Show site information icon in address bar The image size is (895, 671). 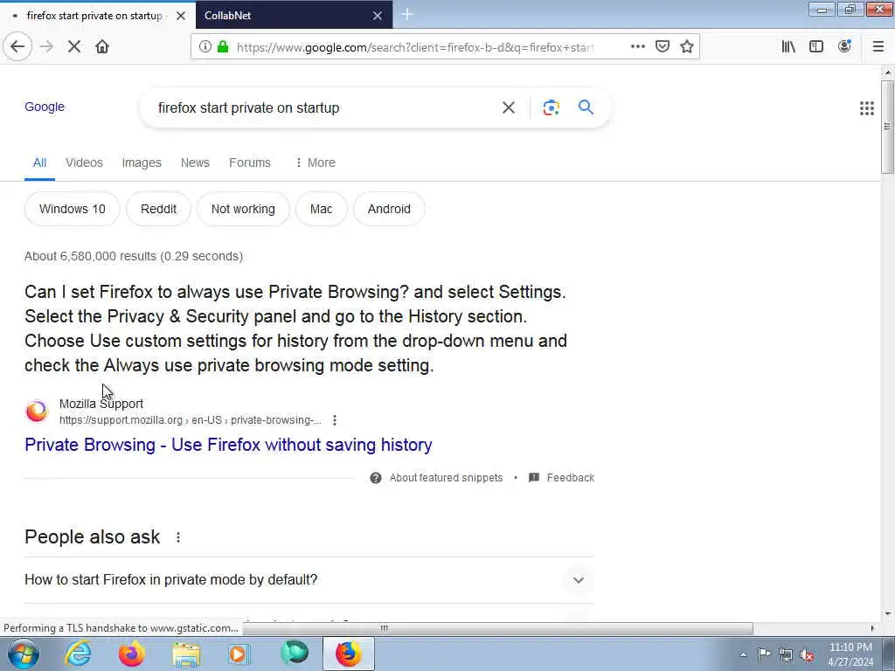point(205,47)
